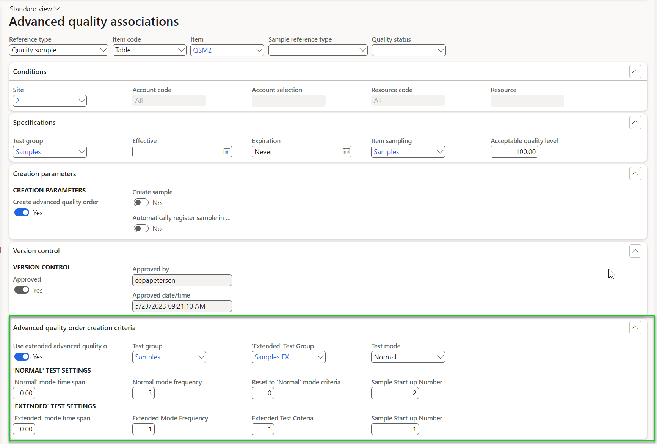Click the Samples EX test group link
Image resolution: width=657 pixels, height=444 pixels.
pos(271,357)
